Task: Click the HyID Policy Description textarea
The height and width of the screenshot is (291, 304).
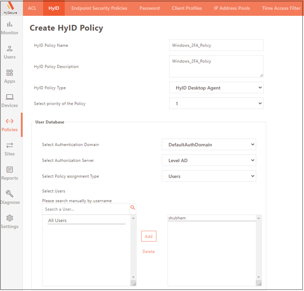Action: pos(216,66)
